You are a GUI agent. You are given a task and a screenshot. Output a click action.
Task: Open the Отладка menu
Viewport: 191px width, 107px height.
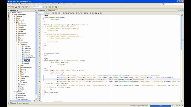click(x=55, y=4)
